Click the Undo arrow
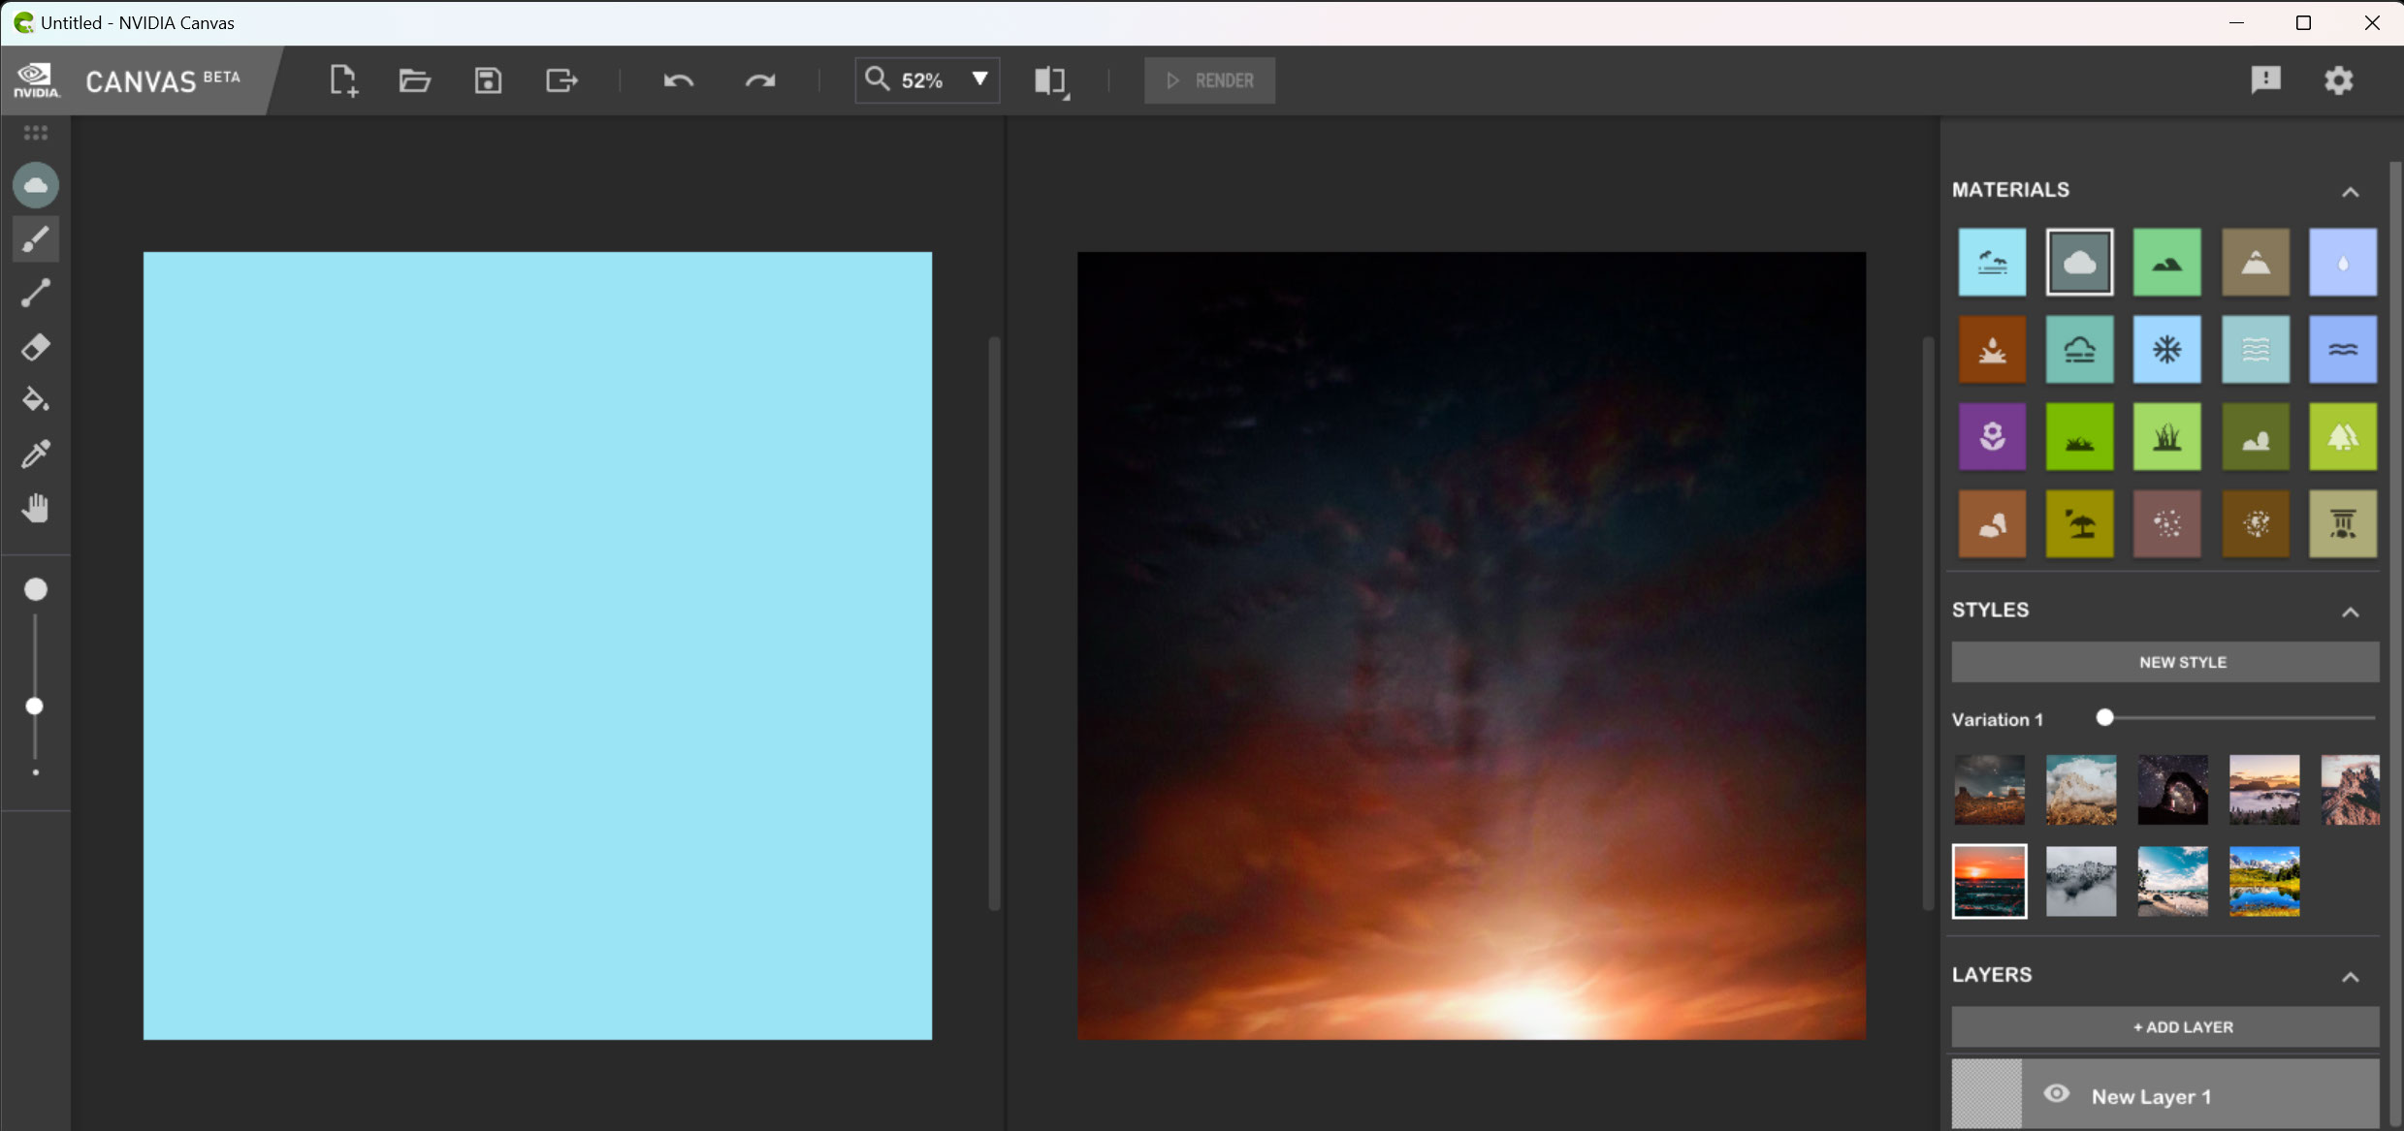Image resolution: width=2404 pixels, height=1131 pixels. (x=678, y=80)
